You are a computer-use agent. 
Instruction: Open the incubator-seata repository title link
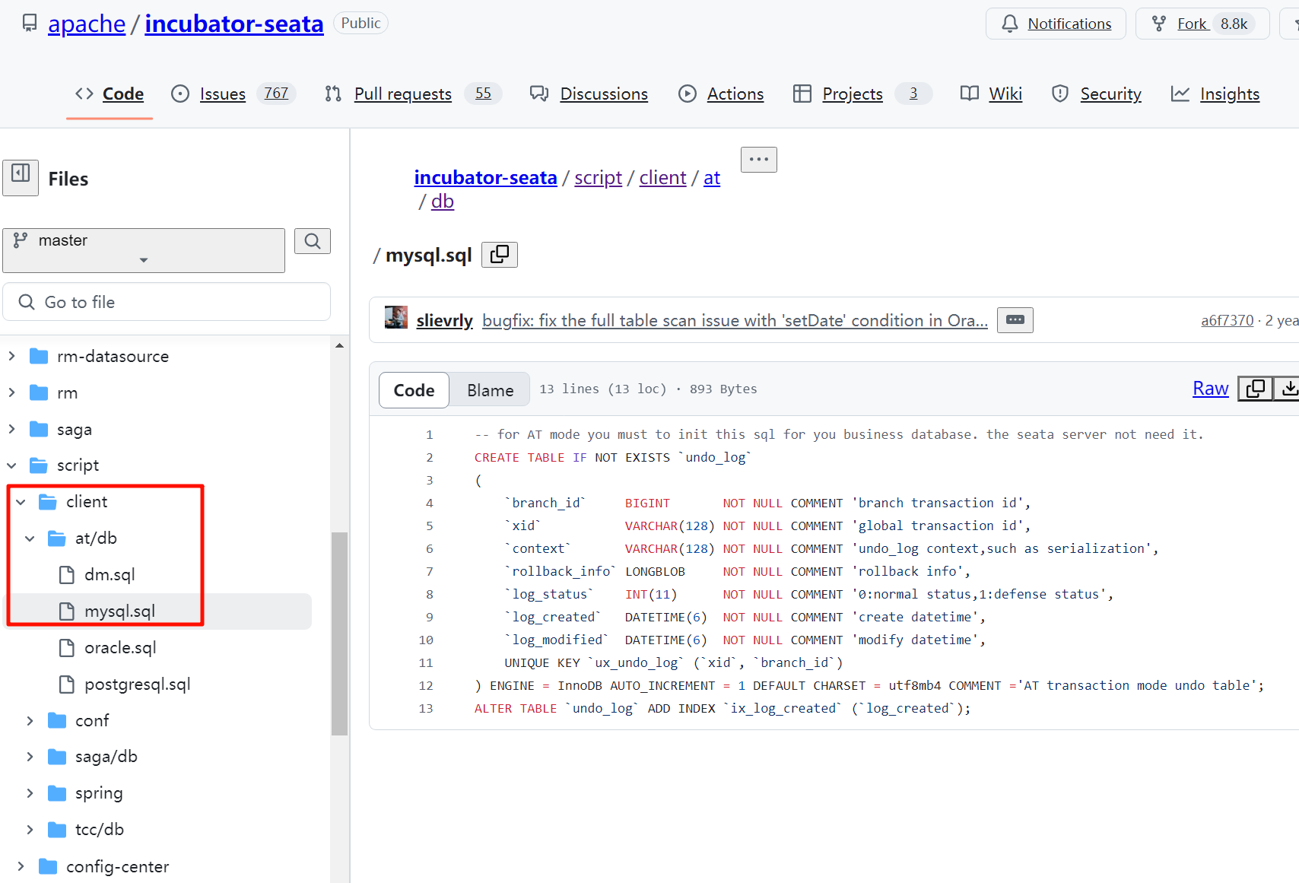point(234,24)
